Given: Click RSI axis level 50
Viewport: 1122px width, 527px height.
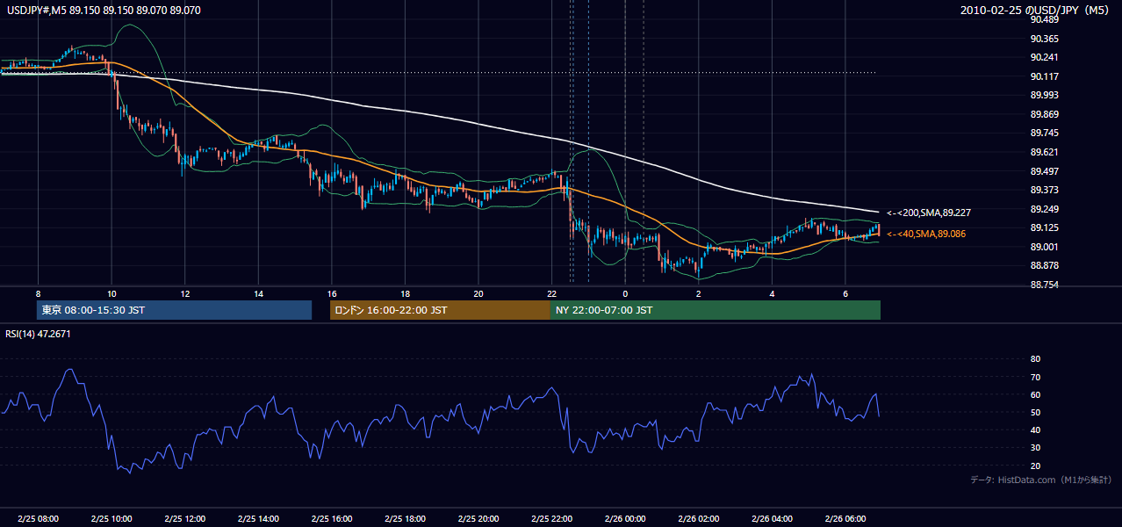Looking at the screenshot, I should point(1035,412).
